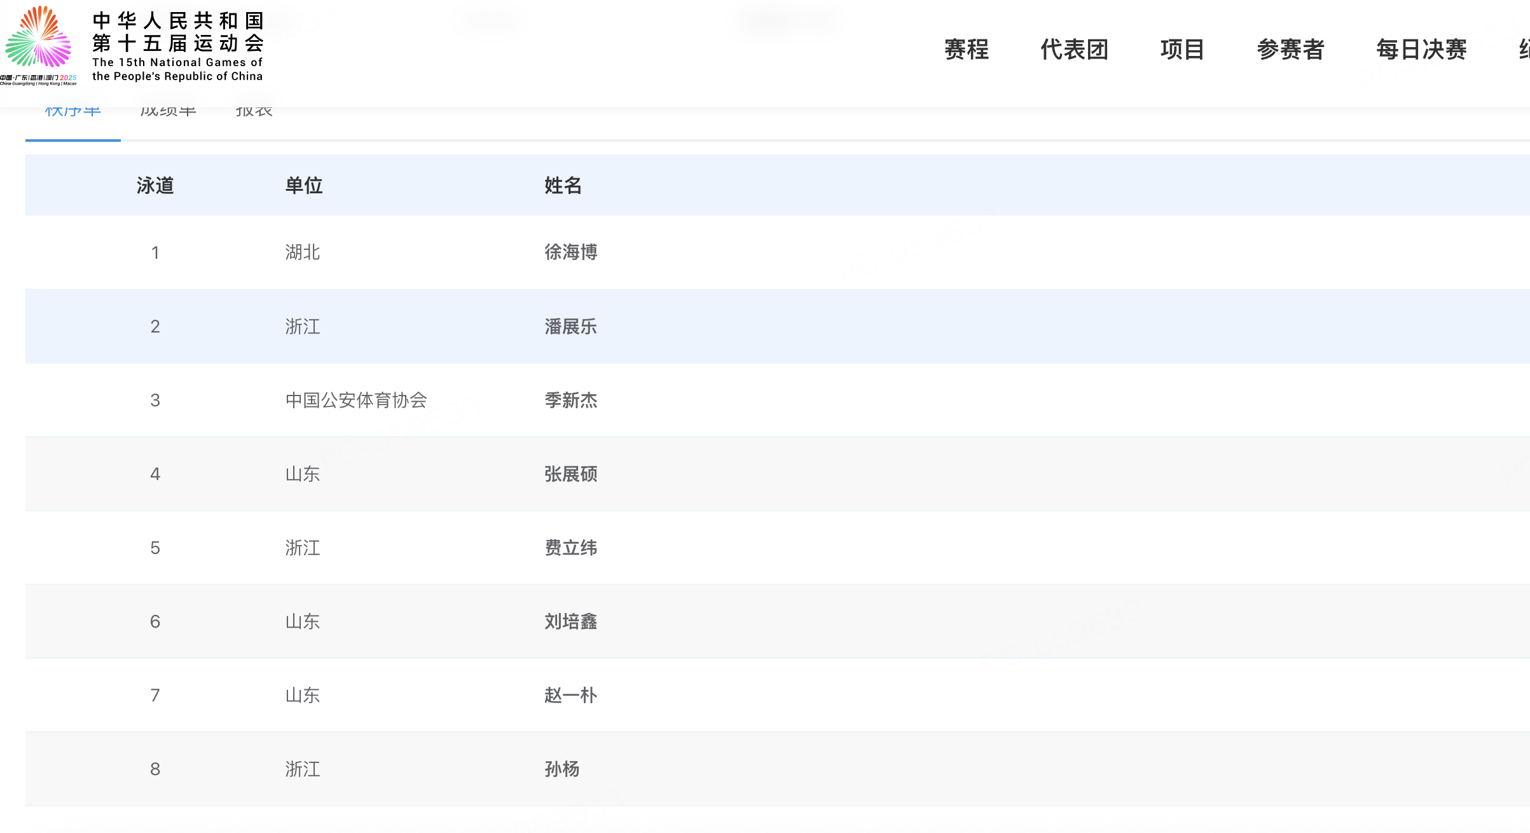This screenshot has height=833, width=1530.
Task: Select the 秩序单 start list tab
Action: click(72, 113)
